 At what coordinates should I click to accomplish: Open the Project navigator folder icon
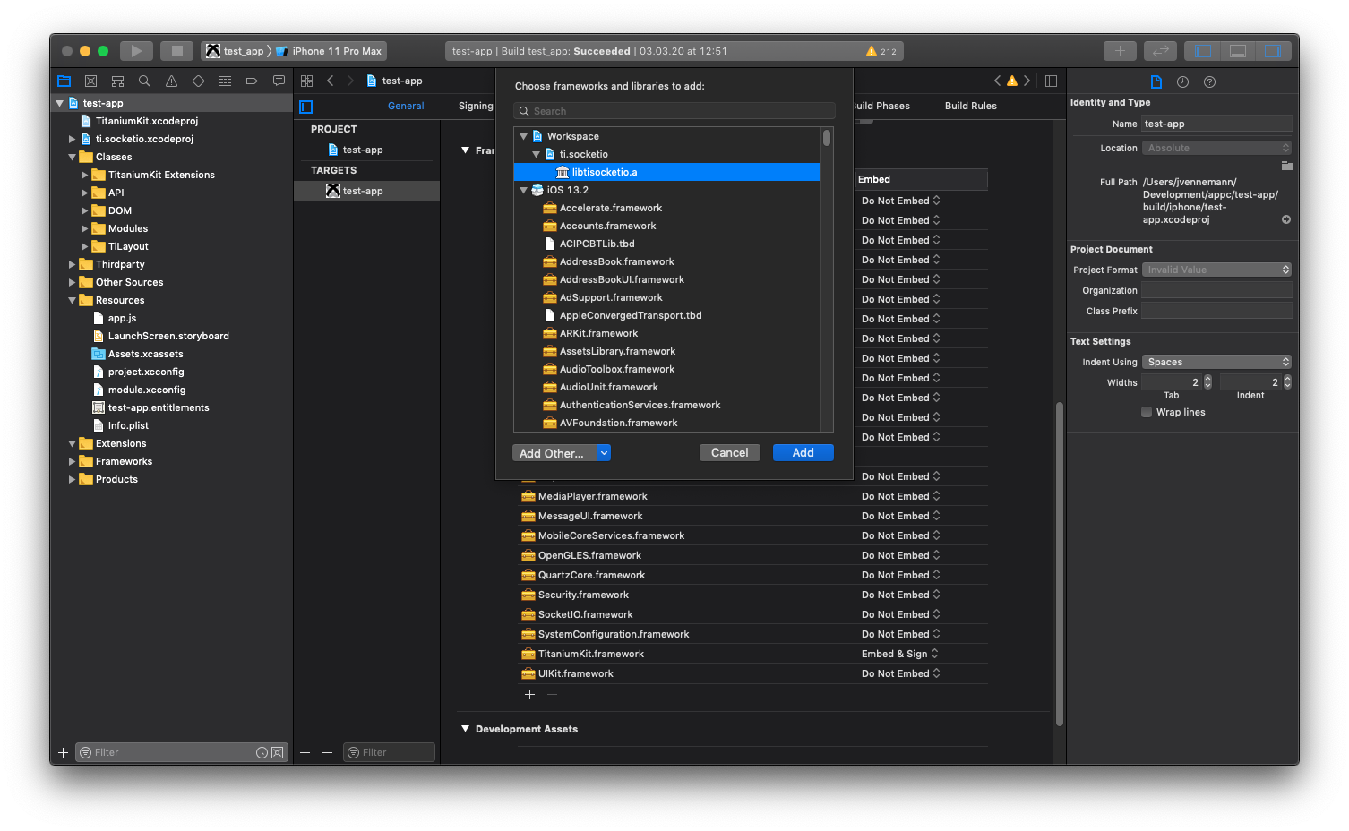tap(64, 81)
